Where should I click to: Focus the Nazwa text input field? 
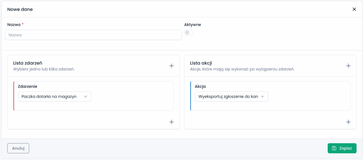pyautogui.click(x=93, y=35)
